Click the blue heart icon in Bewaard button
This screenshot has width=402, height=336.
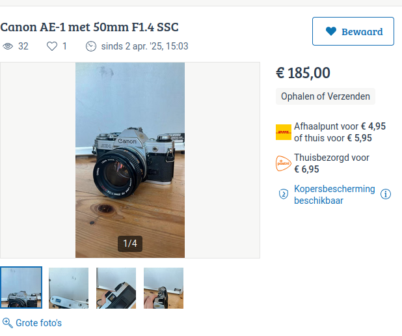click(x=330, y=31)
